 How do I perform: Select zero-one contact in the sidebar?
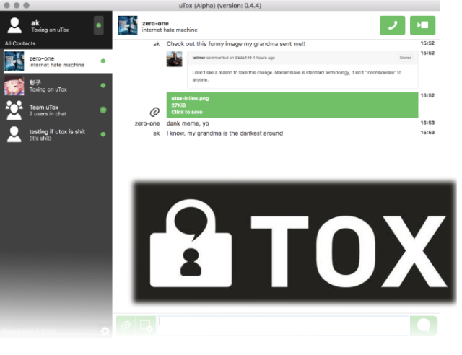58,61
